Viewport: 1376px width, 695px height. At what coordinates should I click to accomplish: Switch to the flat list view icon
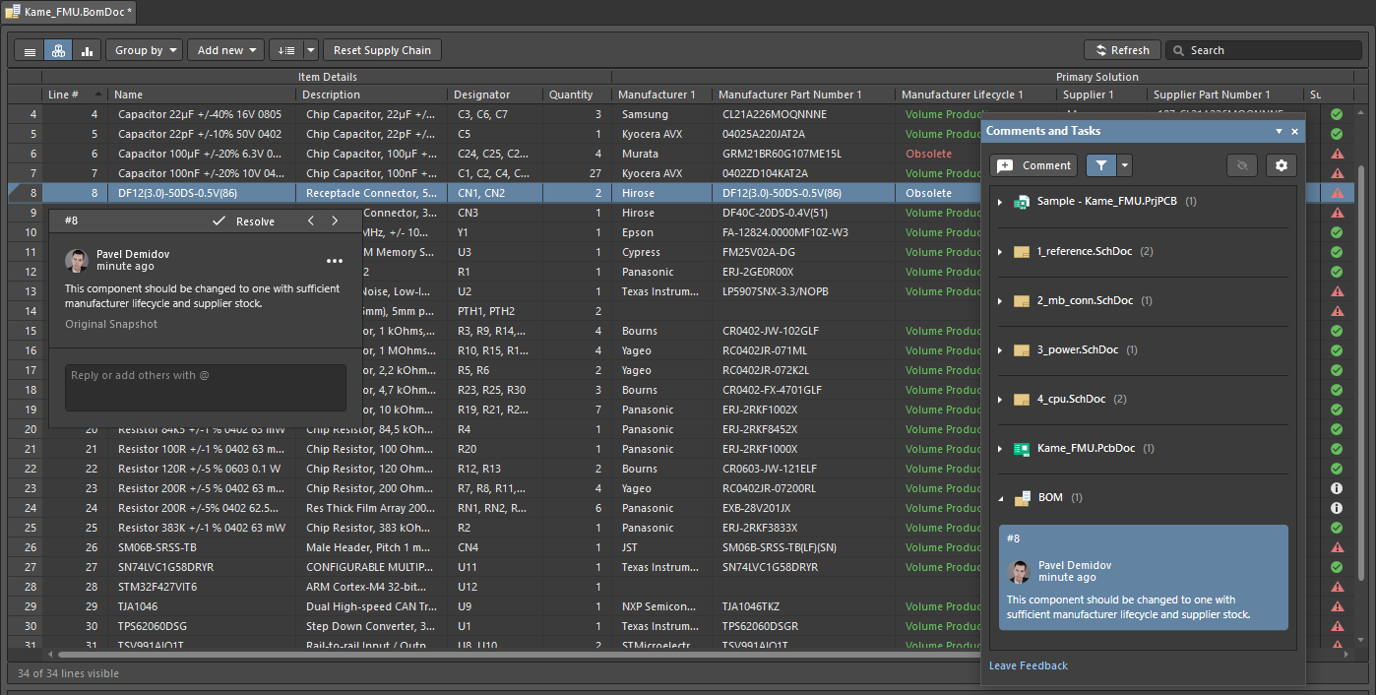click(x=31, y=50)
